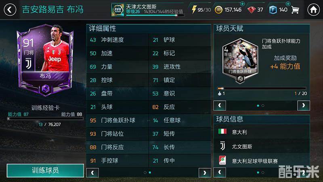The width and height of the screenshot is (323, 182).
Task: Click the 训练球员 train player button
Action: point(45,170)
